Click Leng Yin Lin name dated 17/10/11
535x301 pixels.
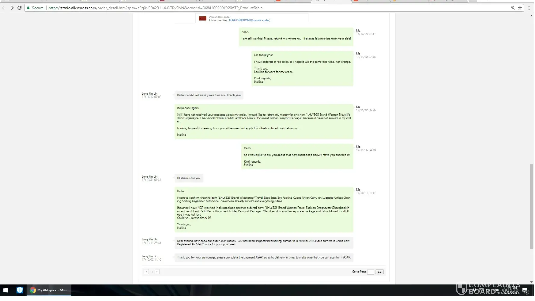tap(150, 240)
